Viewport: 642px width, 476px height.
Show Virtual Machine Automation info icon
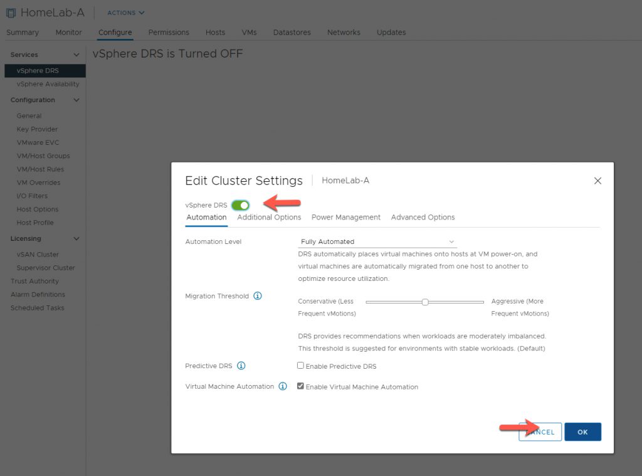[x=283, y=386]
